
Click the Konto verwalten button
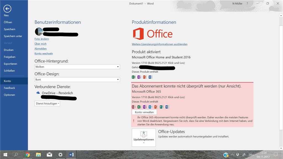(x=144, y=112)
